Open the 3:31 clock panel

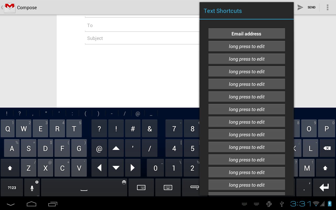[301, 204]
